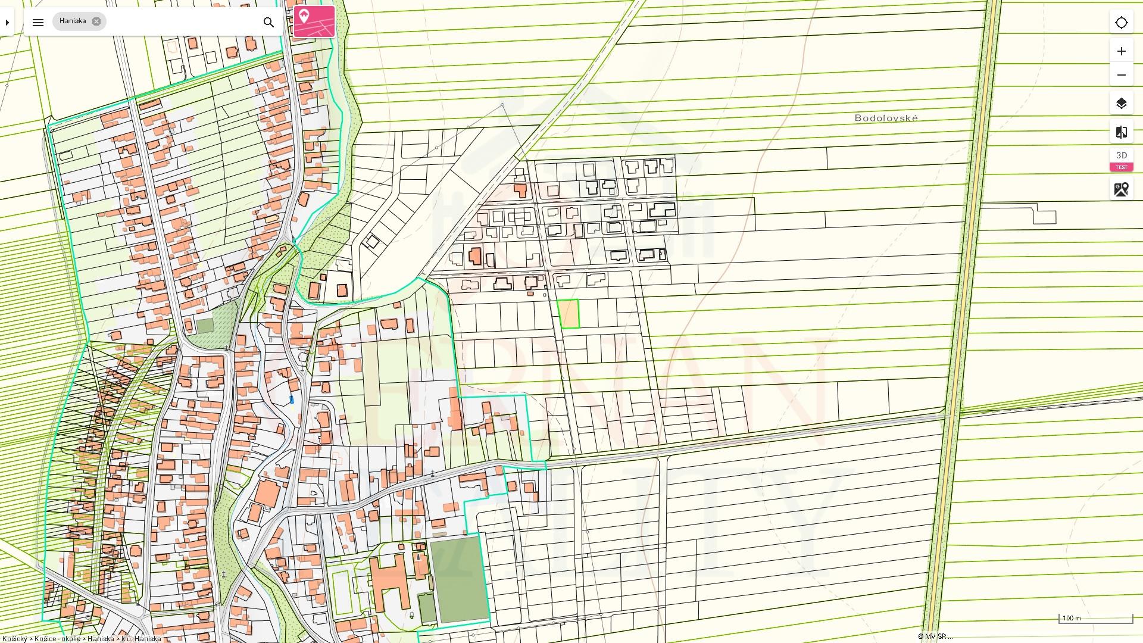This screenshot has height=643, width=1143.
Task: Open the hamburger main menu
Action: click(38, 23)
